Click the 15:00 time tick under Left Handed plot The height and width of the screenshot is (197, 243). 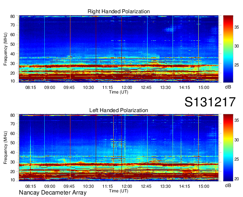tap(204, 186)
